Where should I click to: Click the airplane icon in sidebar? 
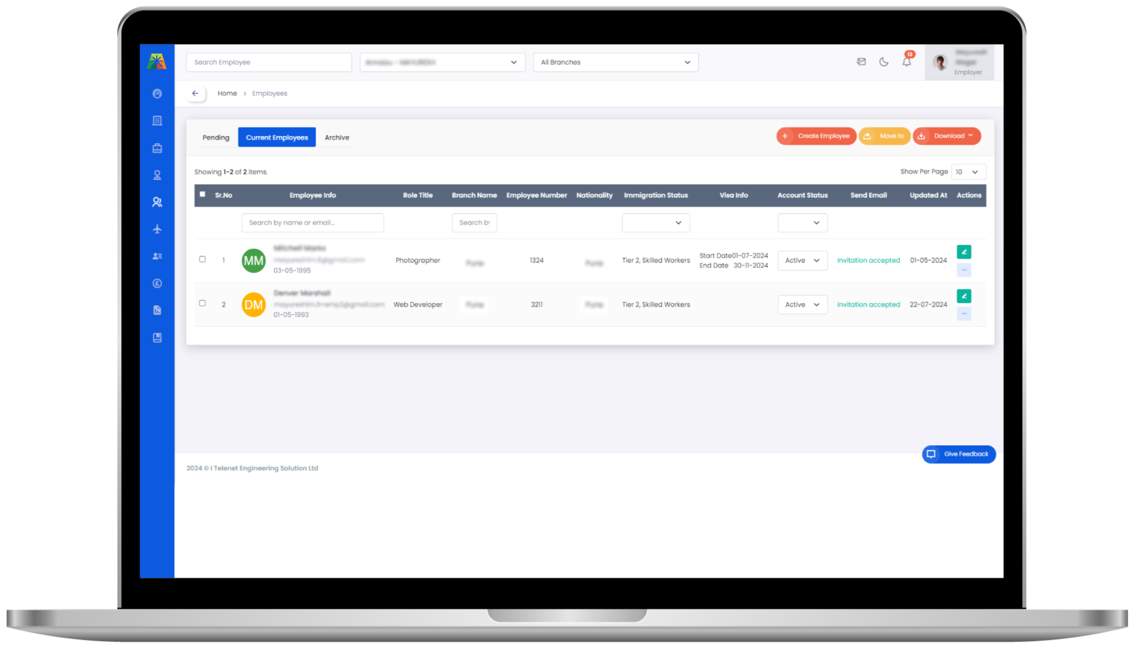coord(156,229)
